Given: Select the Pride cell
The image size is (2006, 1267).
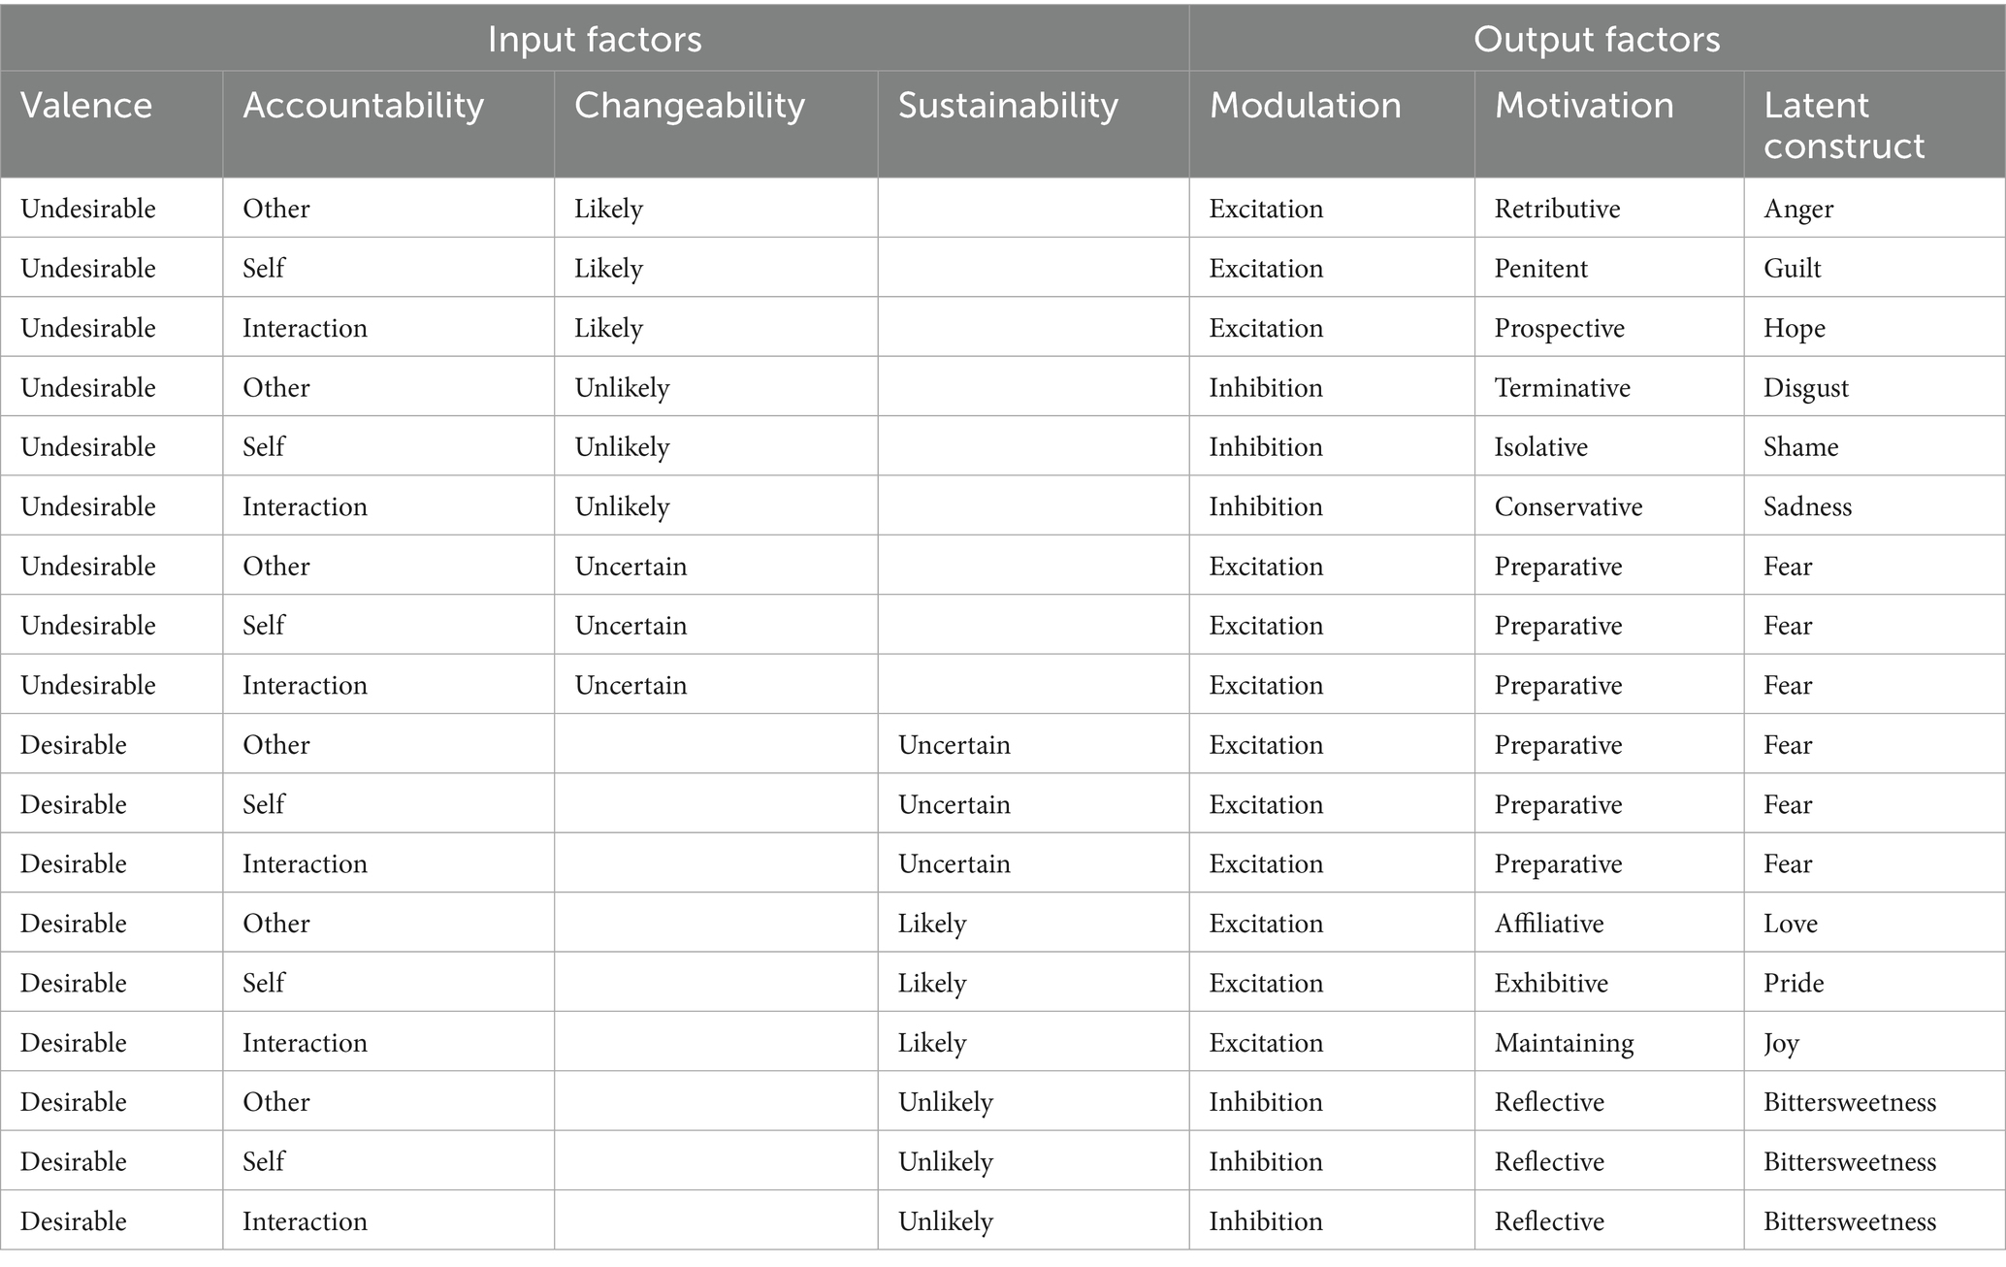Looking at the screenshot, I should [x=1793, y=983].
